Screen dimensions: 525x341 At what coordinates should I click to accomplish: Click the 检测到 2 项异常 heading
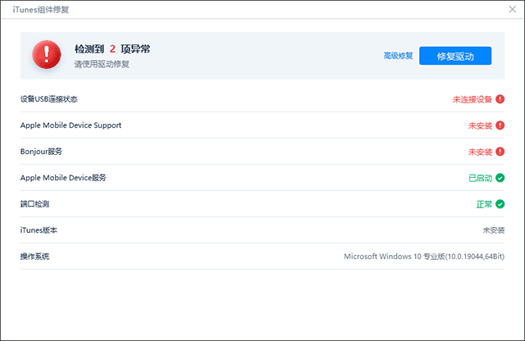pos(112,49)
